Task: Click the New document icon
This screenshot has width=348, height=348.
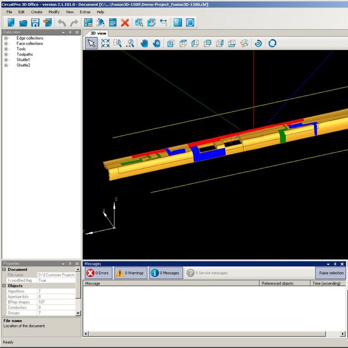Action: 11,22
